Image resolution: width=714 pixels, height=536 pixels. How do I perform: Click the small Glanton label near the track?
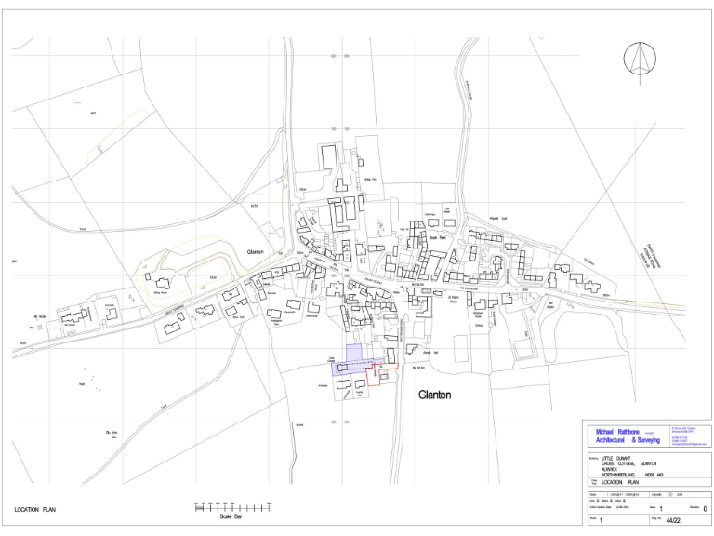tap(255, 252)
